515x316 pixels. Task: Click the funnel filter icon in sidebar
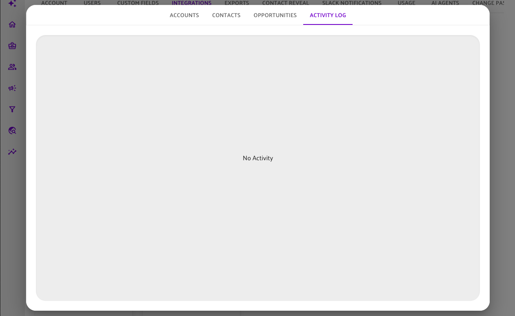pos(12,109)
